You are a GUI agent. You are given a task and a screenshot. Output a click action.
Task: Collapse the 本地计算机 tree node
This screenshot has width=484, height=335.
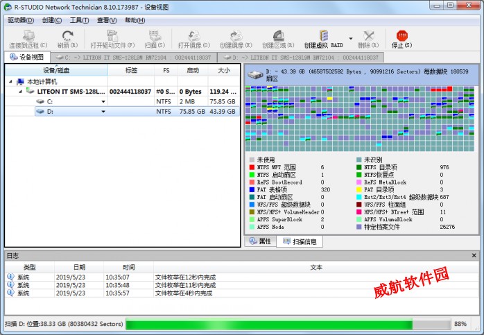(11, 82)
